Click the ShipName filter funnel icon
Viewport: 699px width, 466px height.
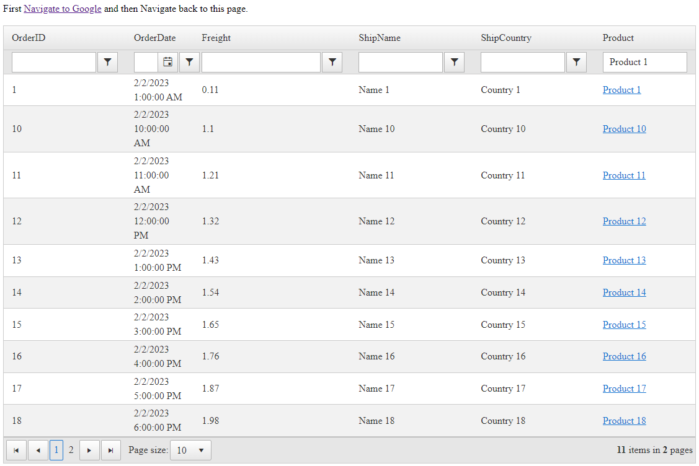click(455, 62)
